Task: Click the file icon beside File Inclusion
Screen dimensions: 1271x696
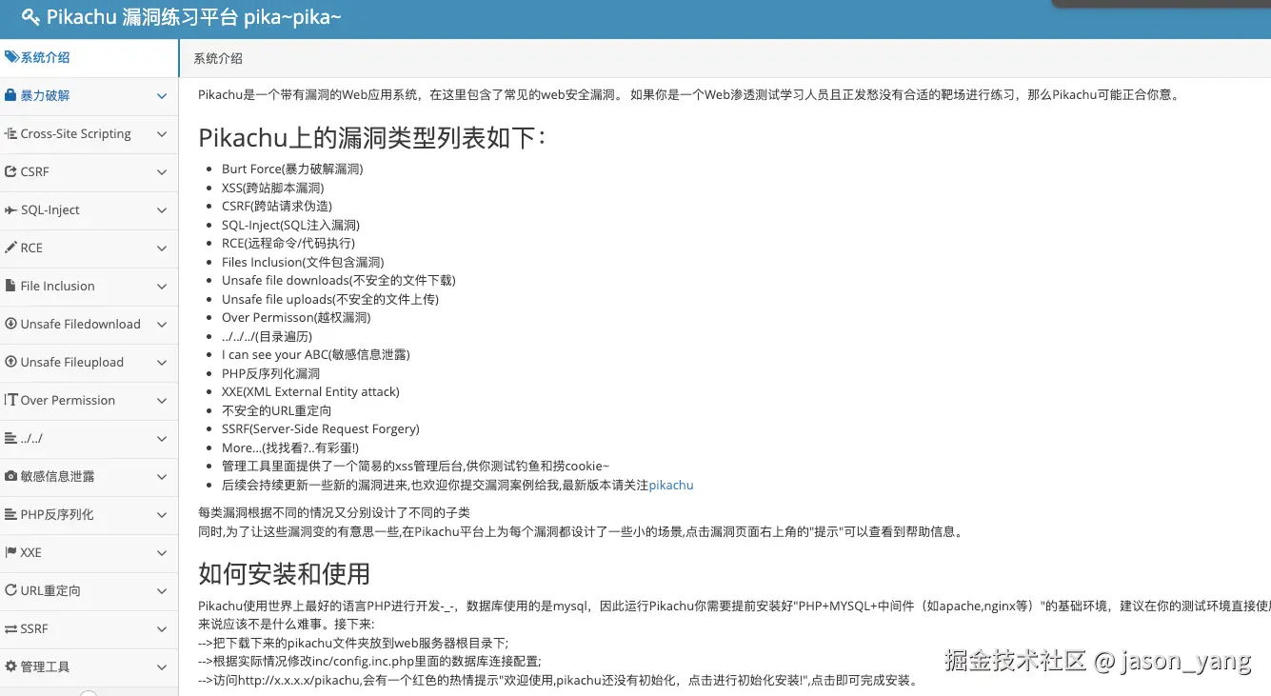Action: (10, 286)
